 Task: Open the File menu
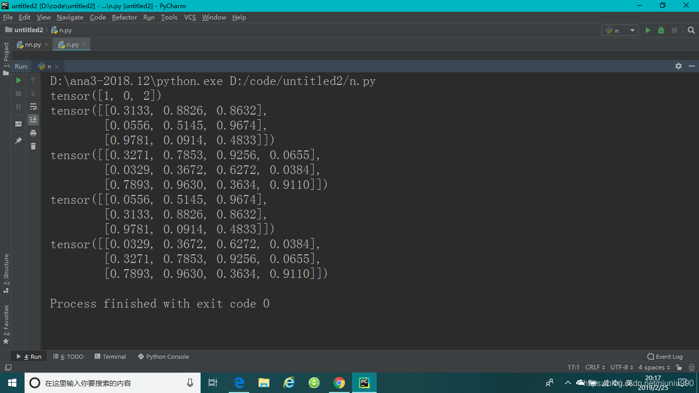pos(8,17)
